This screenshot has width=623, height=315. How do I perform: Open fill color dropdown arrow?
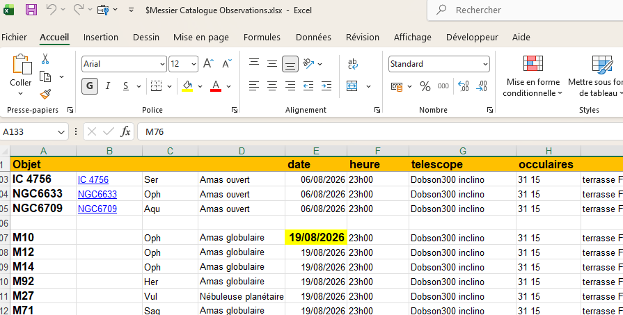pyautogui.click(x=200, y=86)
